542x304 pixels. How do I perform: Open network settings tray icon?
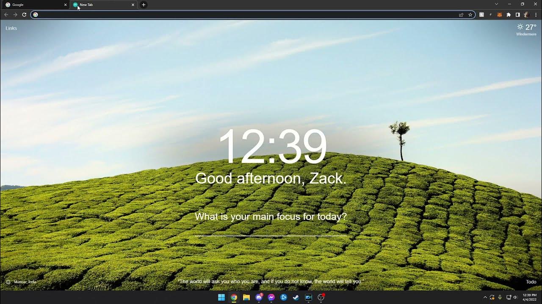coord(509,297)
